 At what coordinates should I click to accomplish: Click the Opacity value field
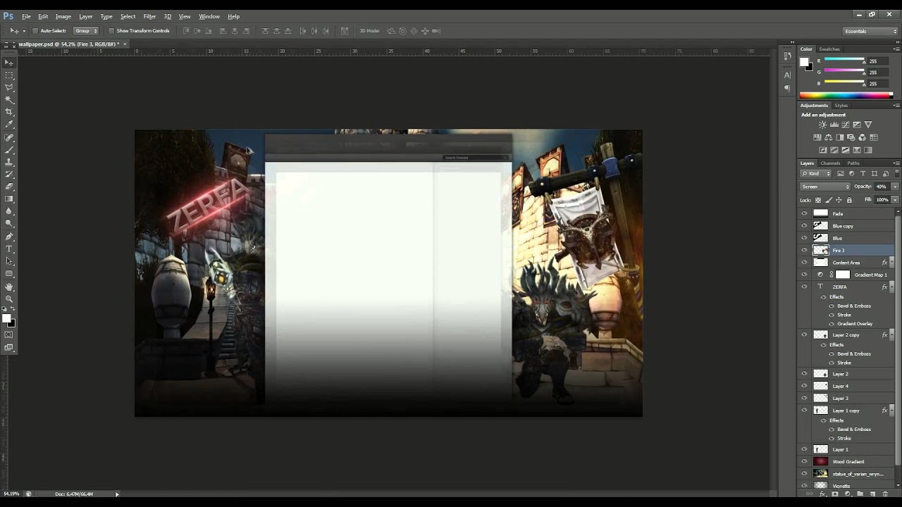(x=882, y=187)
